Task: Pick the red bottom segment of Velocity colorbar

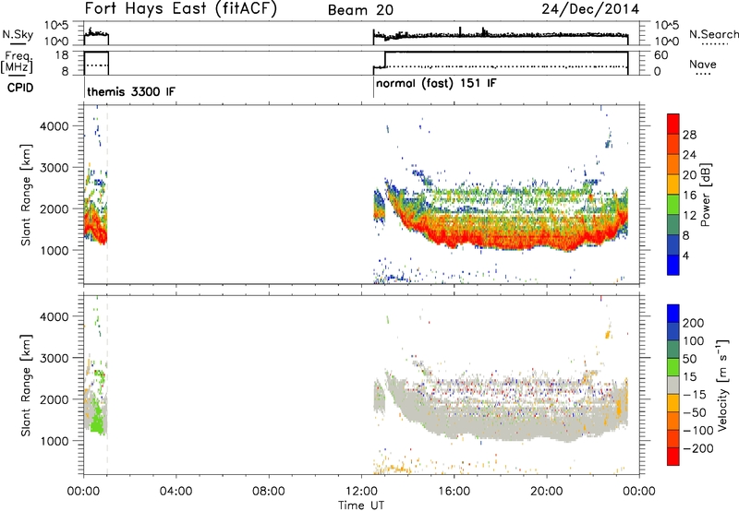Action: (673, 457)
